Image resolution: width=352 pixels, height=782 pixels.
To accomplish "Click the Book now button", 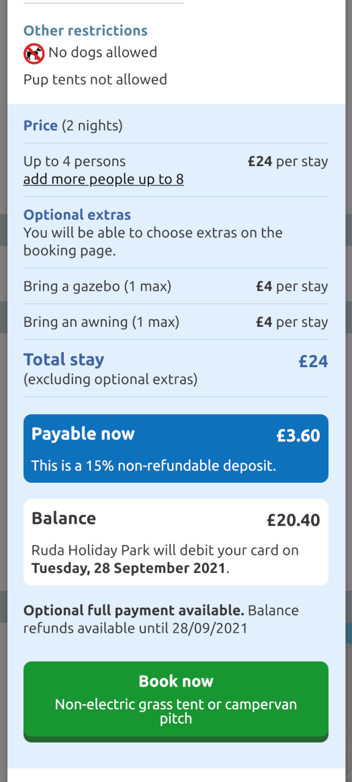I will pos(176,702).
